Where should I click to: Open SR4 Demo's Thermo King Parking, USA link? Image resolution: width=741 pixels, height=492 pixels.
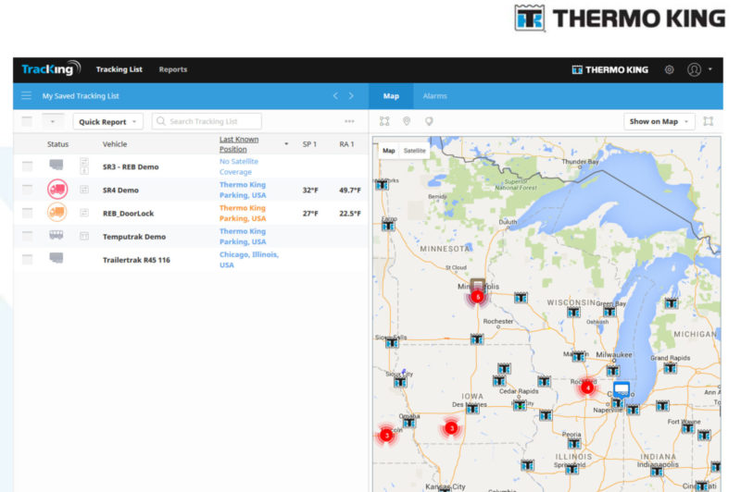point(243,190)
